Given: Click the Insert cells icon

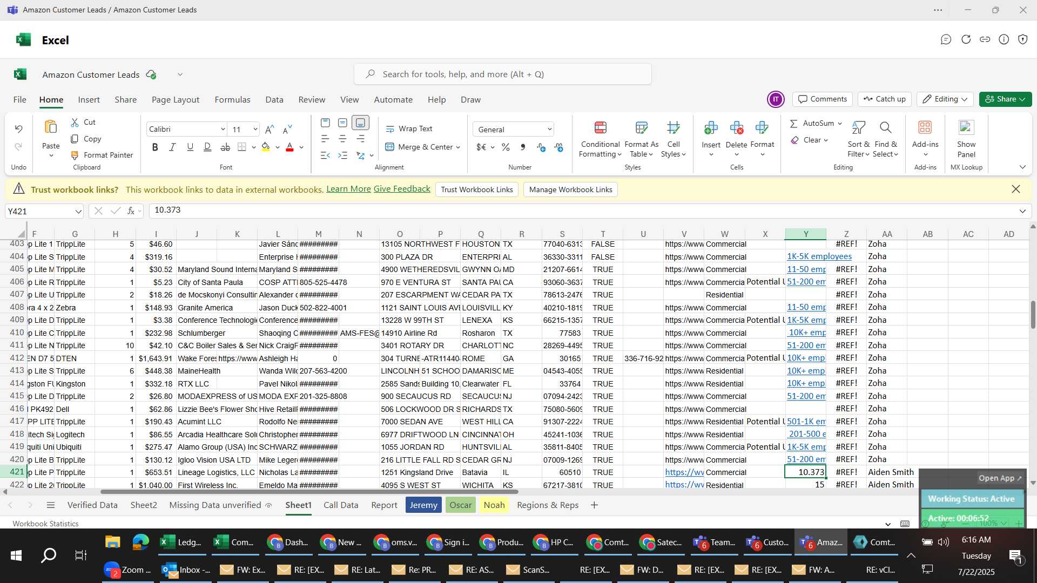Looking at the screenshot, I should click(x=711, y=128).
